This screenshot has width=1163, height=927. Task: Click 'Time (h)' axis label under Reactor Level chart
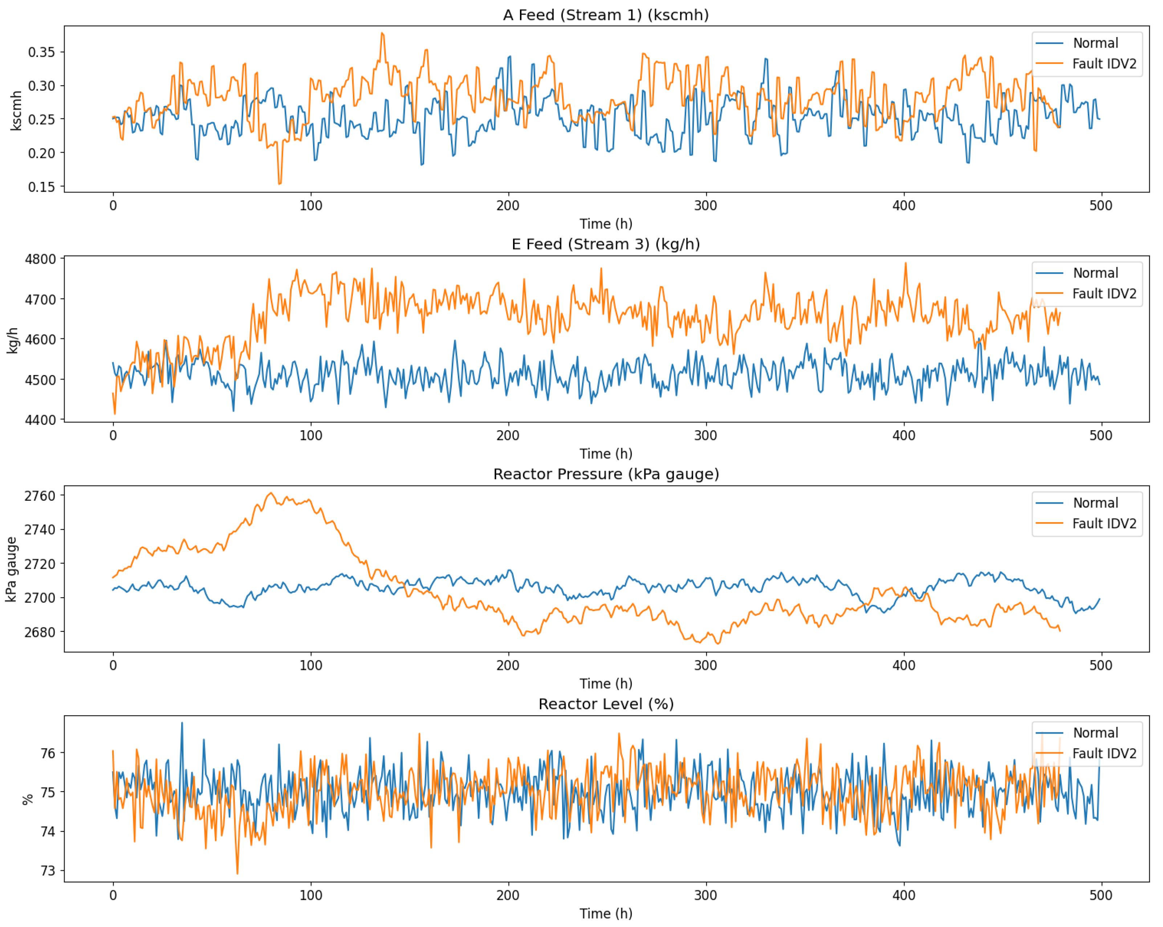[605, 914]
